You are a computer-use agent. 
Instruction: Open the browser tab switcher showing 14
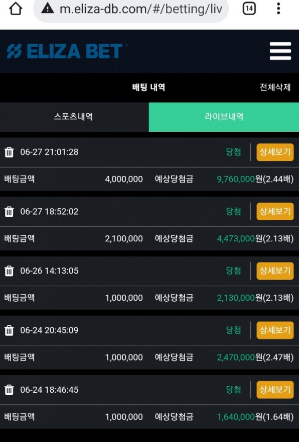coord(249,9)
